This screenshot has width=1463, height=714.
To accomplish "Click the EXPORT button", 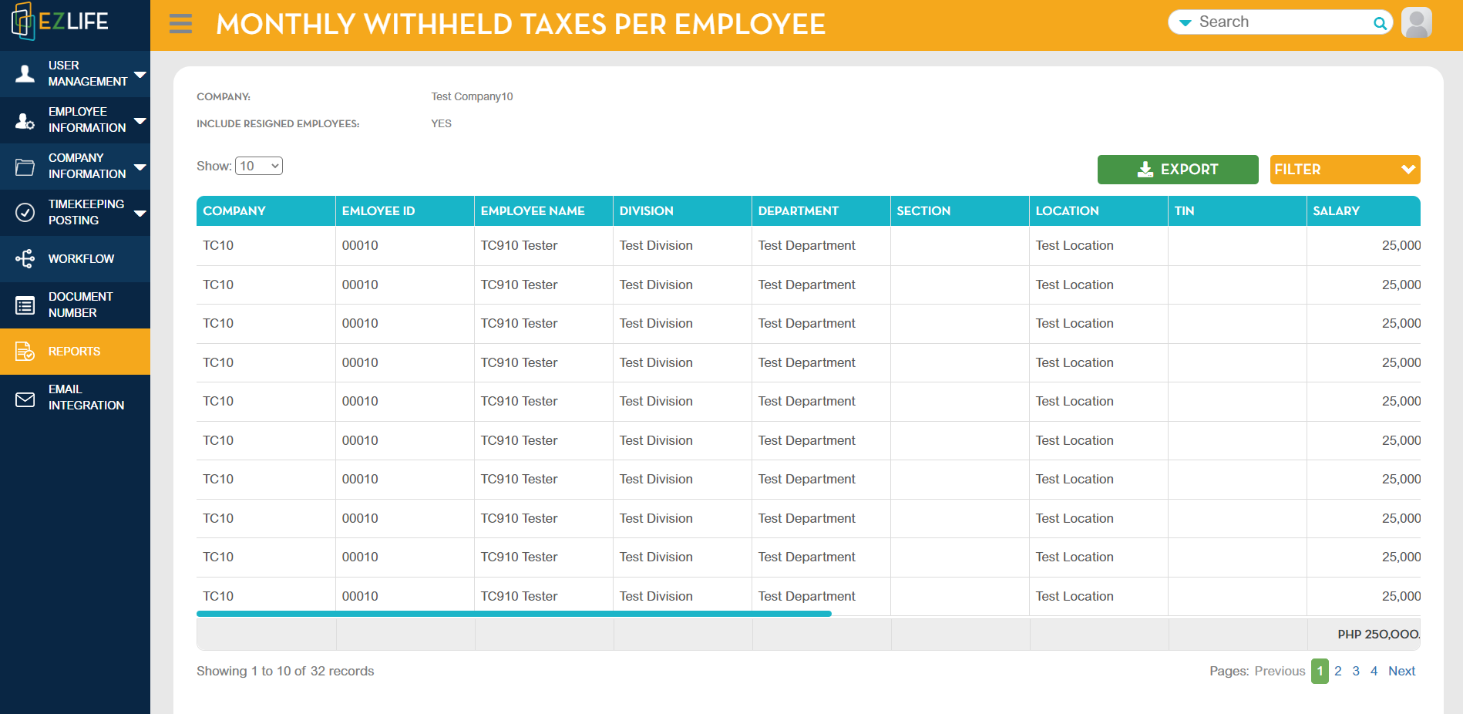I will (1177, 170).
